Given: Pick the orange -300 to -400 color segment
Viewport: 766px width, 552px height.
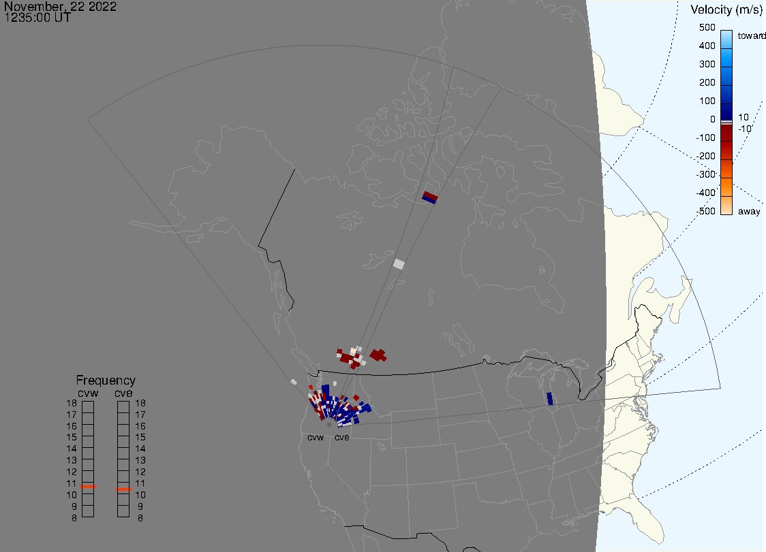Looking at the screenshot, I should point(726,187).
